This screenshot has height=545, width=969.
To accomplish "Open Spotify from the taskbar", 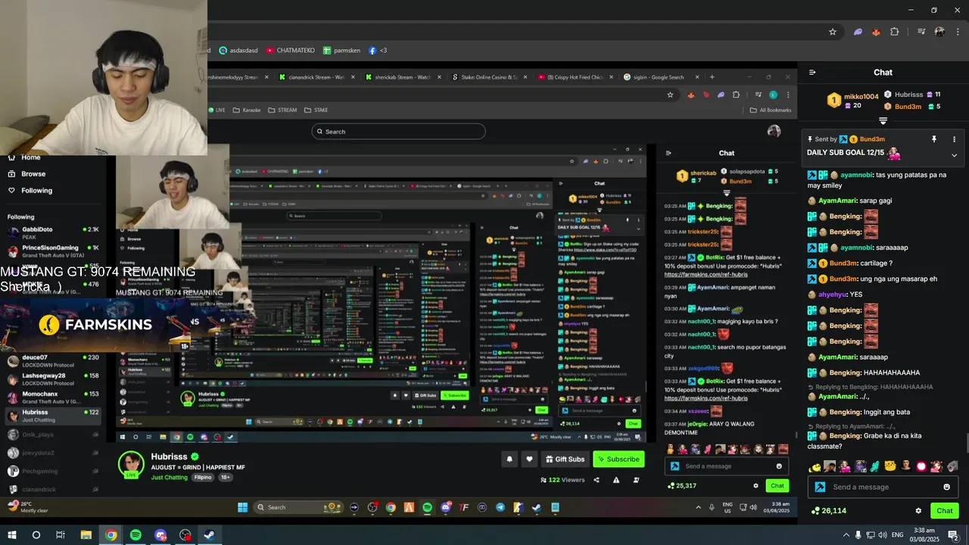I will 136,535.
